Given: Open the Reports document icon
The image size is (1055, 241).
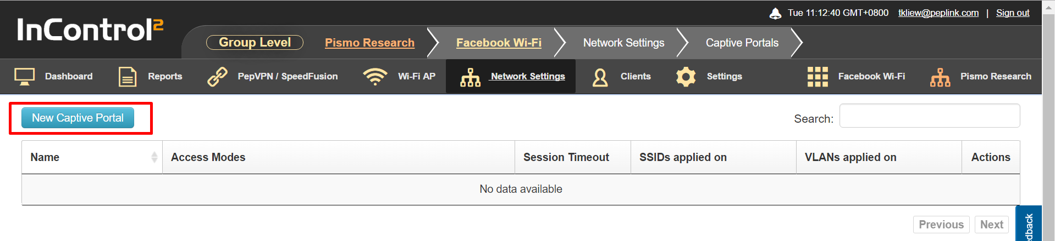Looking at the screenshot, I should click(x=128, y=77).
